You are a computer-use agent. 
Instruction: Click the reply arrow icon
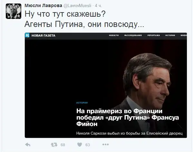(x=28, y=145)
